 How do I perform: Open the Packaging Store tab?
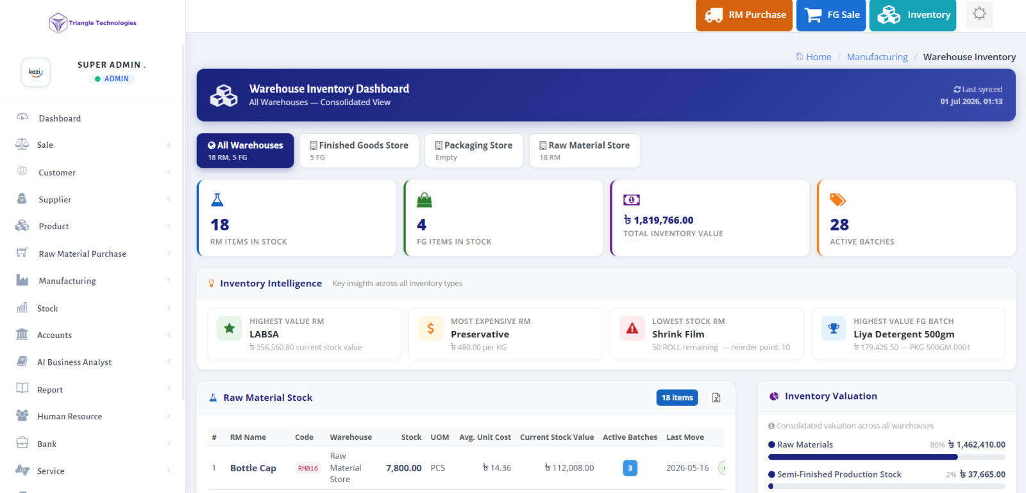474,150
